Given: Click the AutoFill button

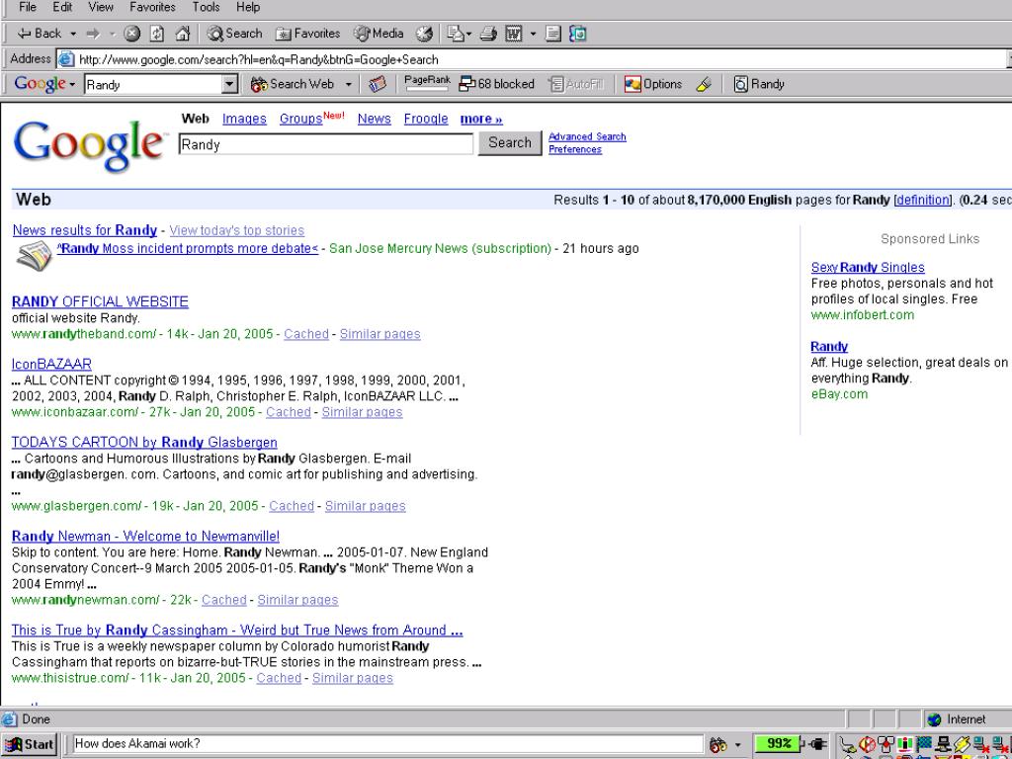Looking at the screenshot, I should (x=576, y=84).
